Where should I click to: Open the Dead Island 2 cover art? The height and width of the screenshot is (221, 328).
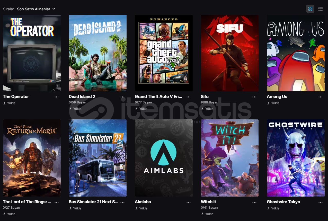[x=98, y=53]
